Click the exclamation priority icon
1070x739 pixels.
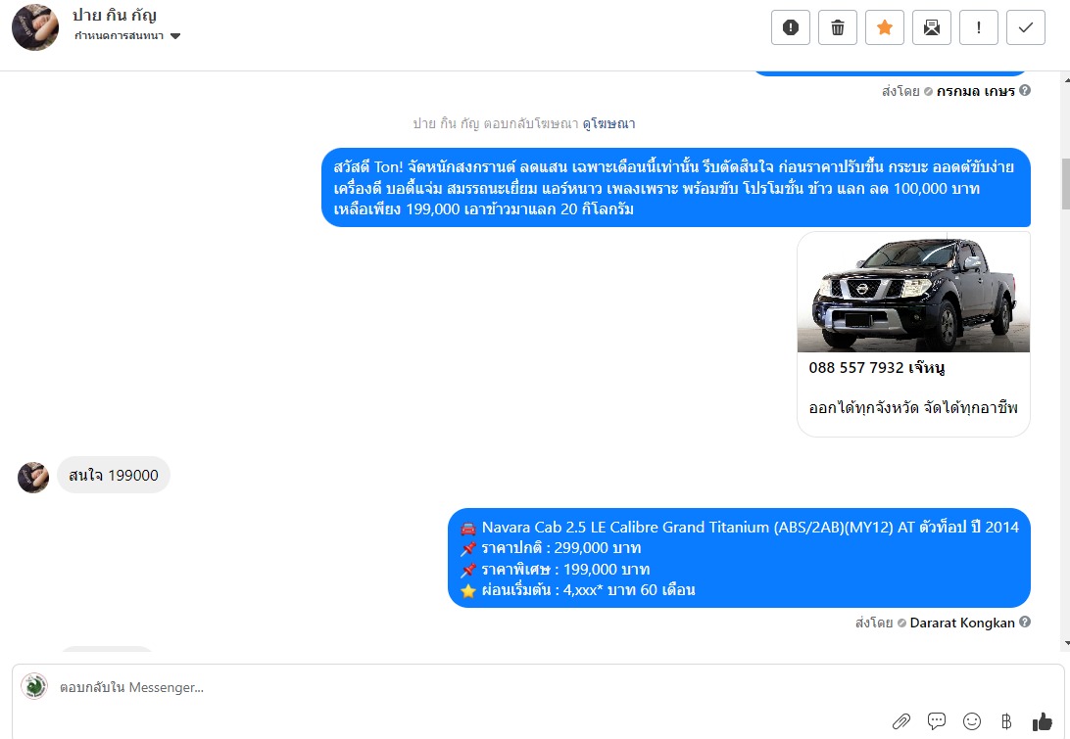click(x=979, y=27)
